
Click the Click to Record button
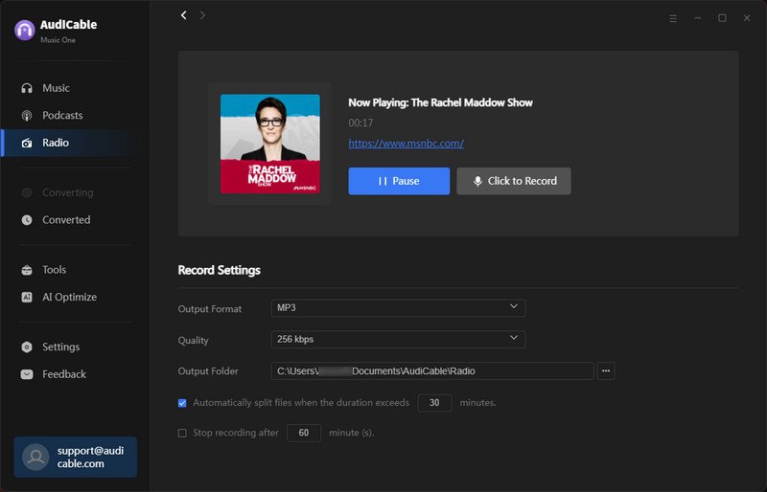pyautogui.click(x=514, y=181)
